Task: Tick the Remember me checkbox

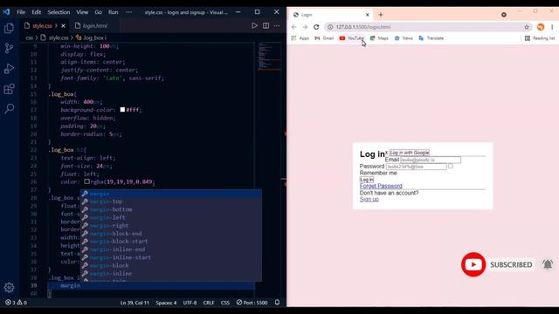Action: click(x=451, y=167)
